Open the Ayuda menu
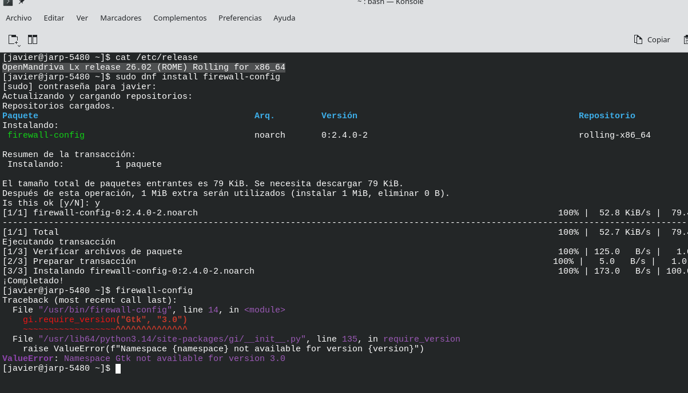This screenshot has width=688, height=393. tap(284, 18)
